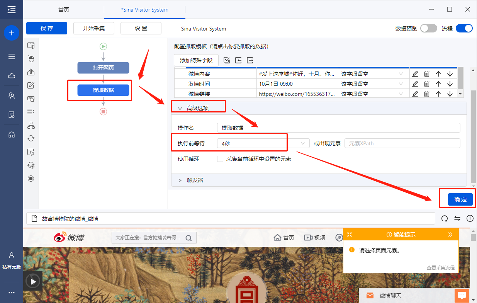Collapse the left sidebar menu icon

[x=12, y=10]
